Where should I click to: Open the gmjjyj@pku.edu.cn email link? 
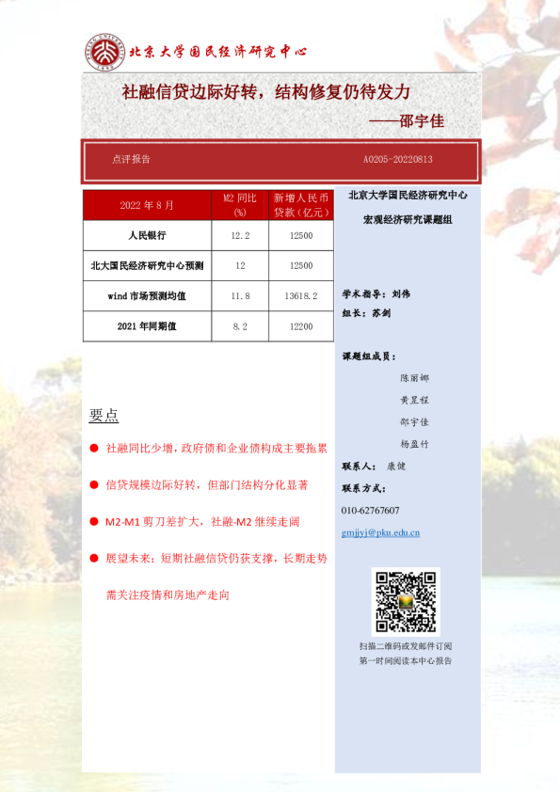tap(380, 533)
